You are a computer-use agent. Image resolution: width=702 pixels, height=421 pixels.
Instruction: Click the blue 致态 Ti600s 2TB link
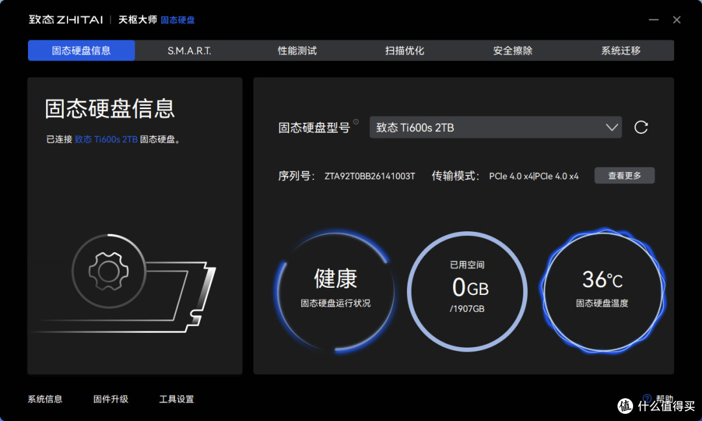tap(106, 140)
